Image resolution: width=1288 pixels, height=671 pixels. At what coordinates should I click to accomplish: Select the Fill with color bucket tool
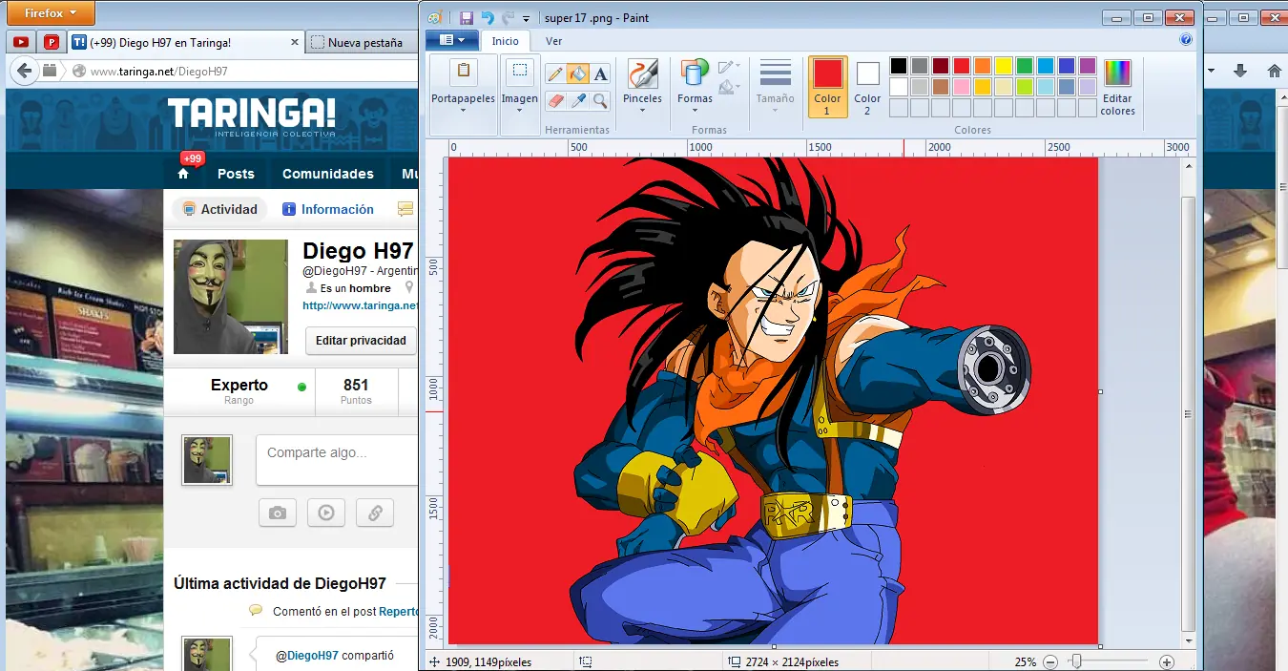(x=577, y=74)
